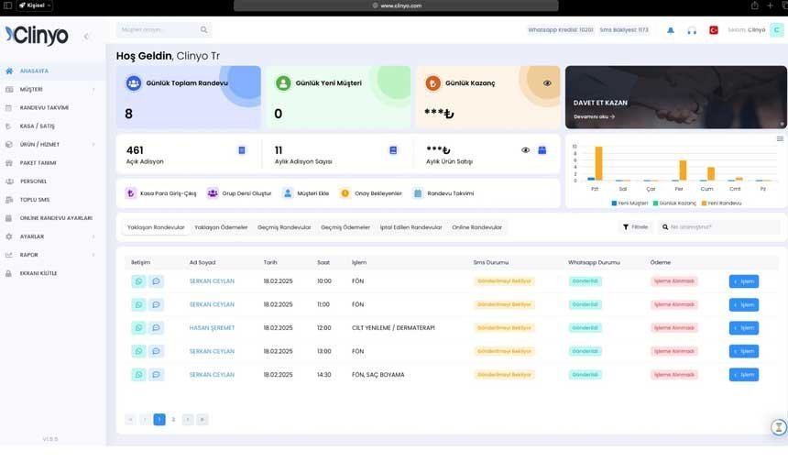Select the İptal Edilen Randevular tab

pyautogui.click(x=410, y=227)
